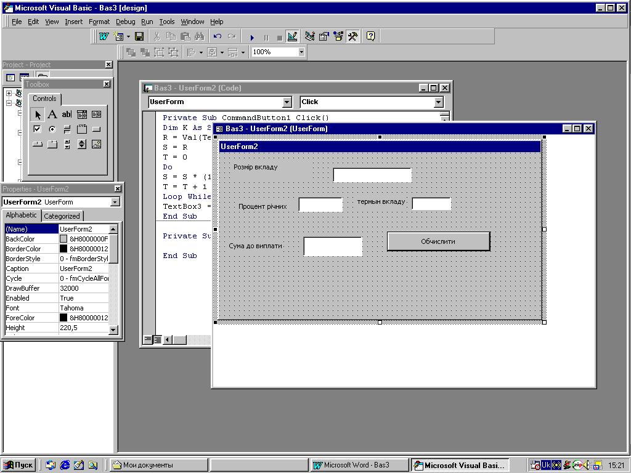Click the Send to Back icon
This screenshot has height=473, width=631.
pos(145,52)
